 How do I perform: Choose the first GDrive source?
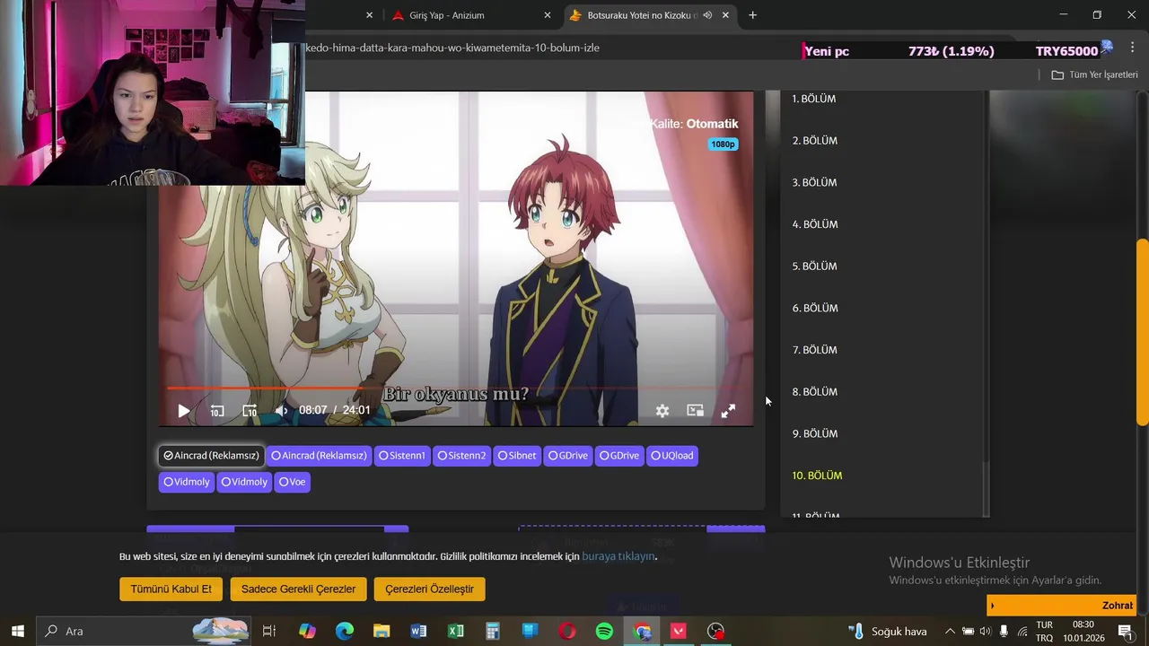click(x=568, y=456)
